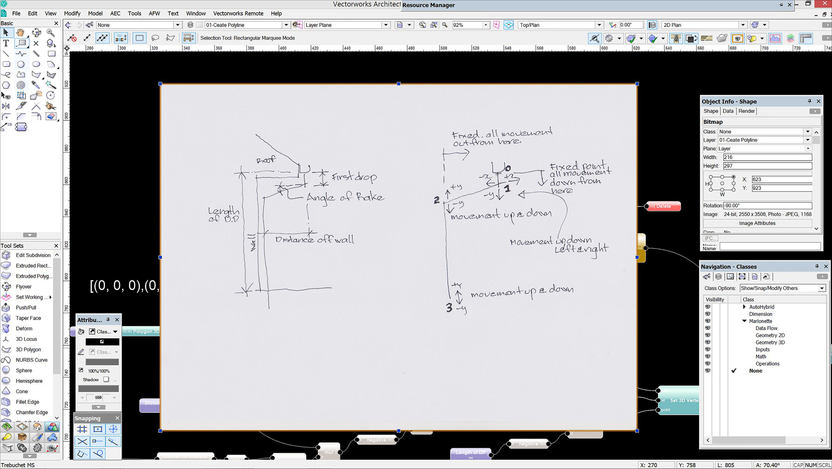
Task: Click the Polygon 3D node
Action: click(x=141, y=331)
